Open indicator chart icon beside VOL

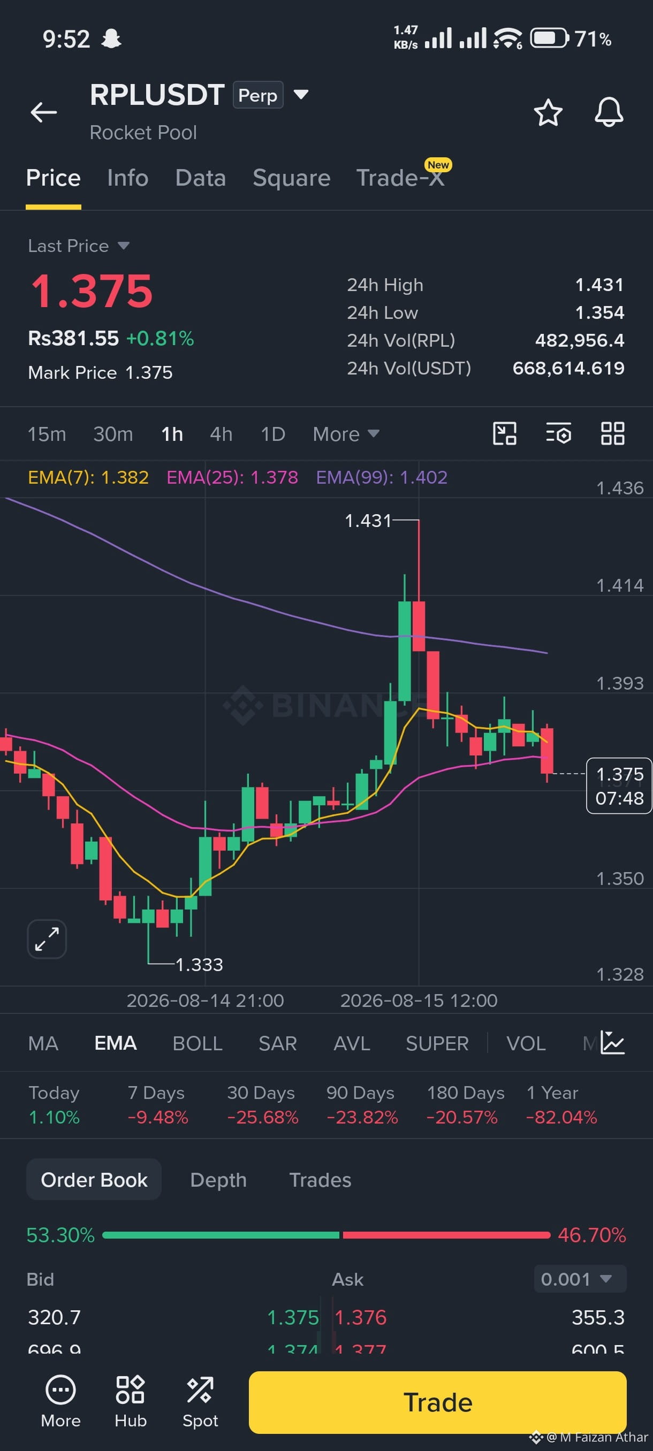tap(612, 1043)
